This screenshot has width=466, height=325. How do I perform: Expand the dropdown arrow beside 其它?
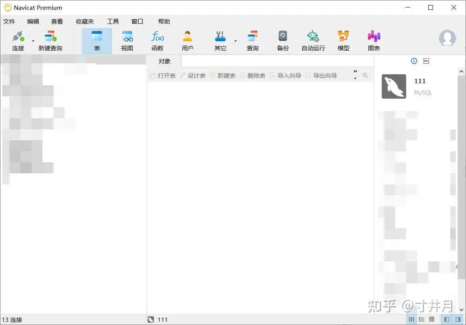(235, 41)
